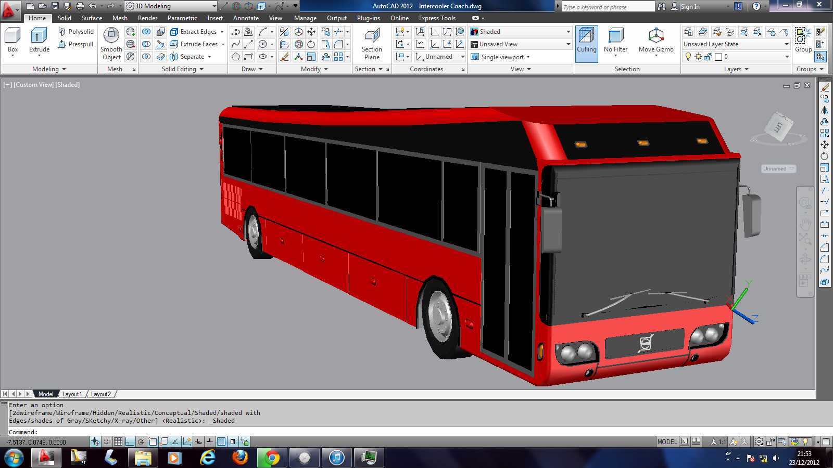Toggle Object Snap in status bar
Viewport: 833px width, 468px height.
coord(153,442)
